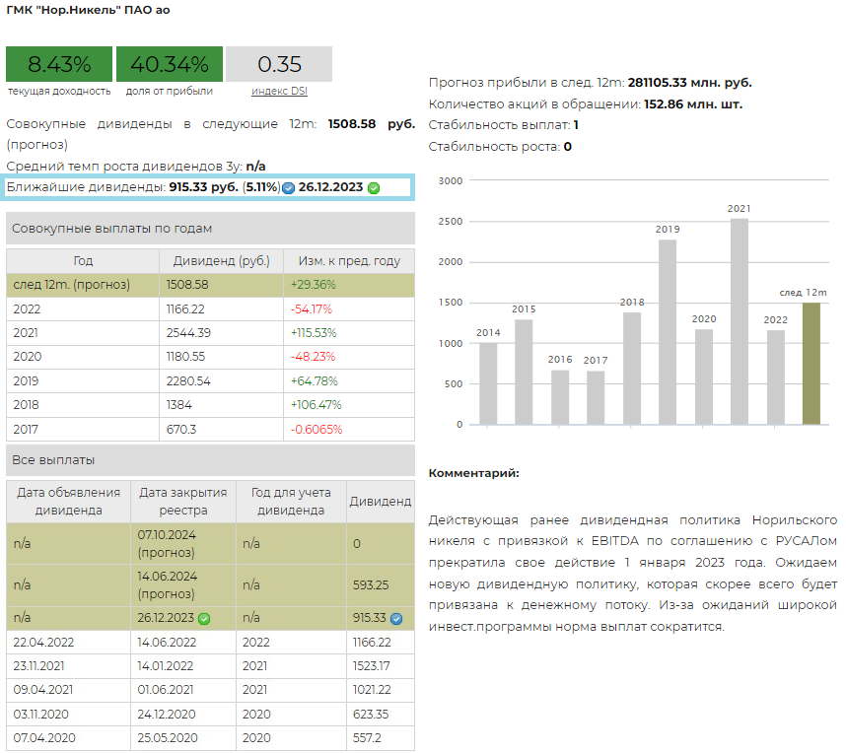The width and height of the screenshot is (846, 753).
Task: Click the Дата закрытия реестра column header
Action: tap(182, 501)
